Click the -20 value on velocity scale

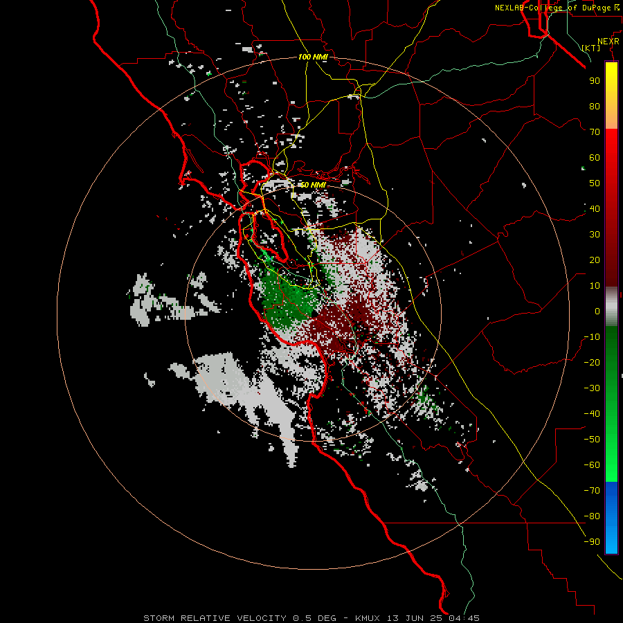[x=592, y=362]
